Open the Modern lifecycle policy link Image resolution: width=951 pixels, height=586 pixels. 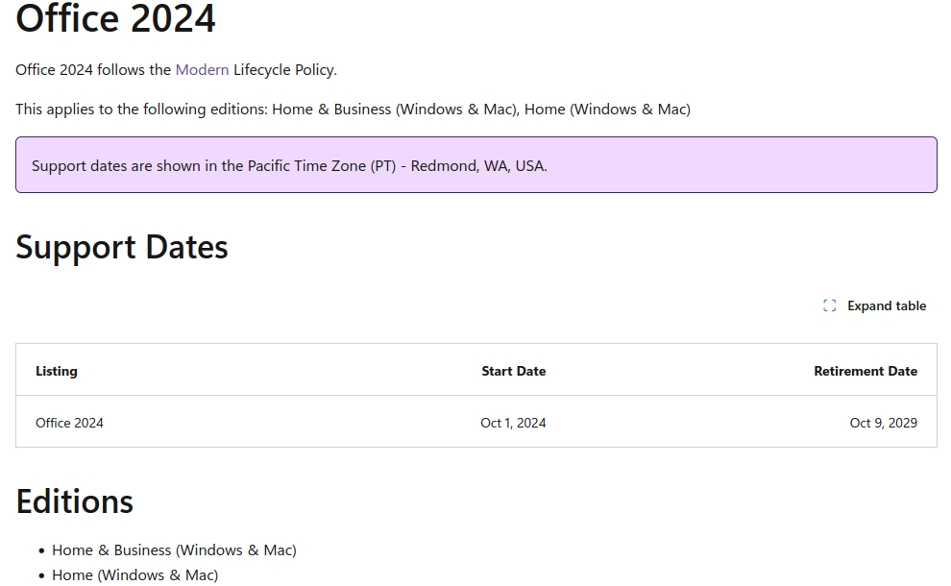tap(202, 70)
